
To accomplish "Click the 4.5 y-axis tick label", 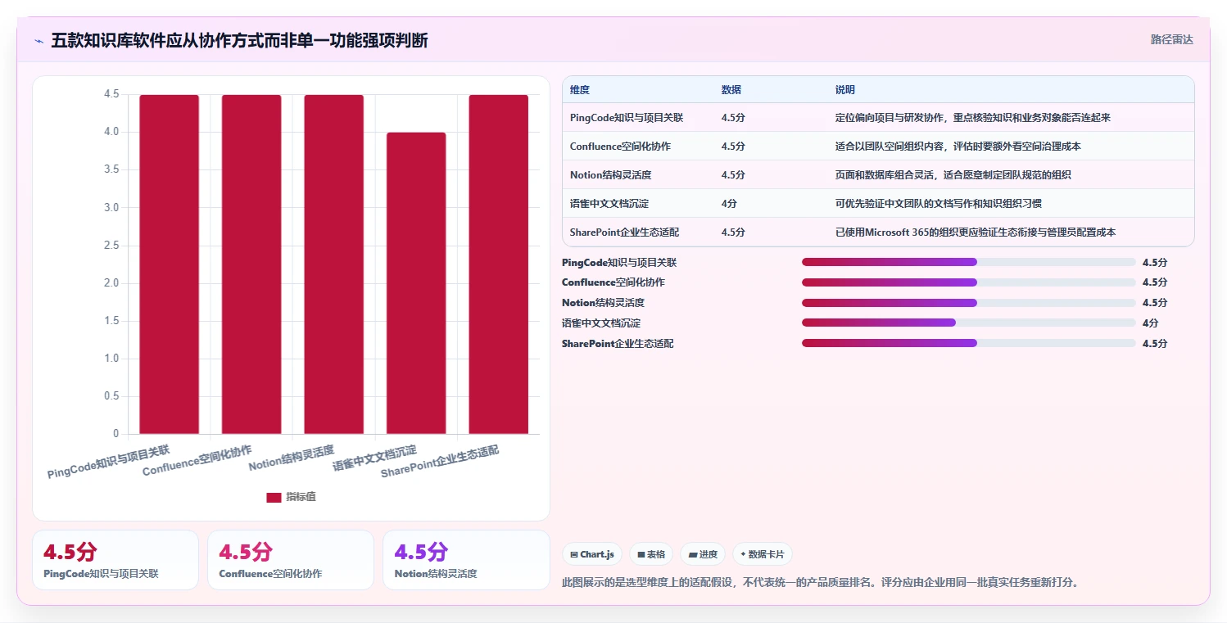I will (x=111, y=95).
